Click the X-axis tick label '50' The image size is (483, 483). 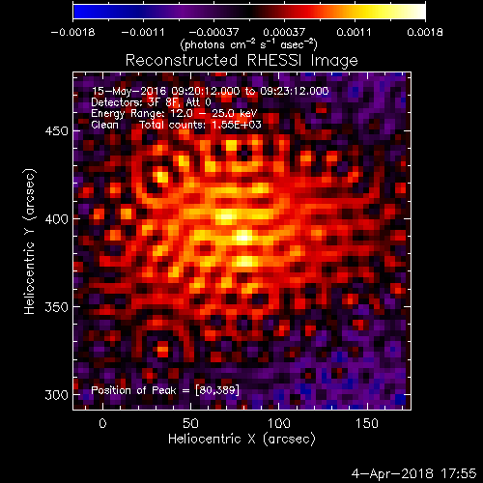point(190,423)
